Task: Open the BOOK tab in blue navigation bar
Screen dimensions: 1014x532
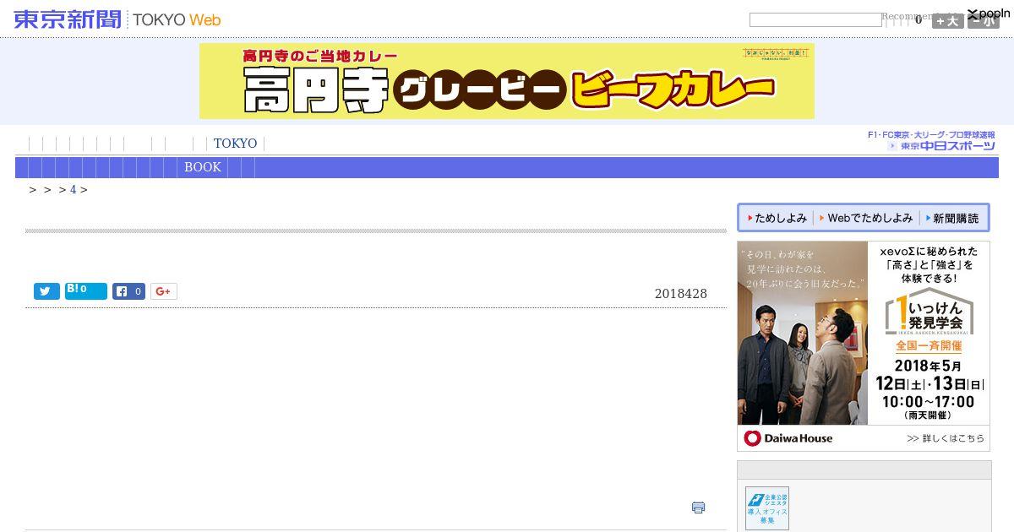Action: coord(203,167)
